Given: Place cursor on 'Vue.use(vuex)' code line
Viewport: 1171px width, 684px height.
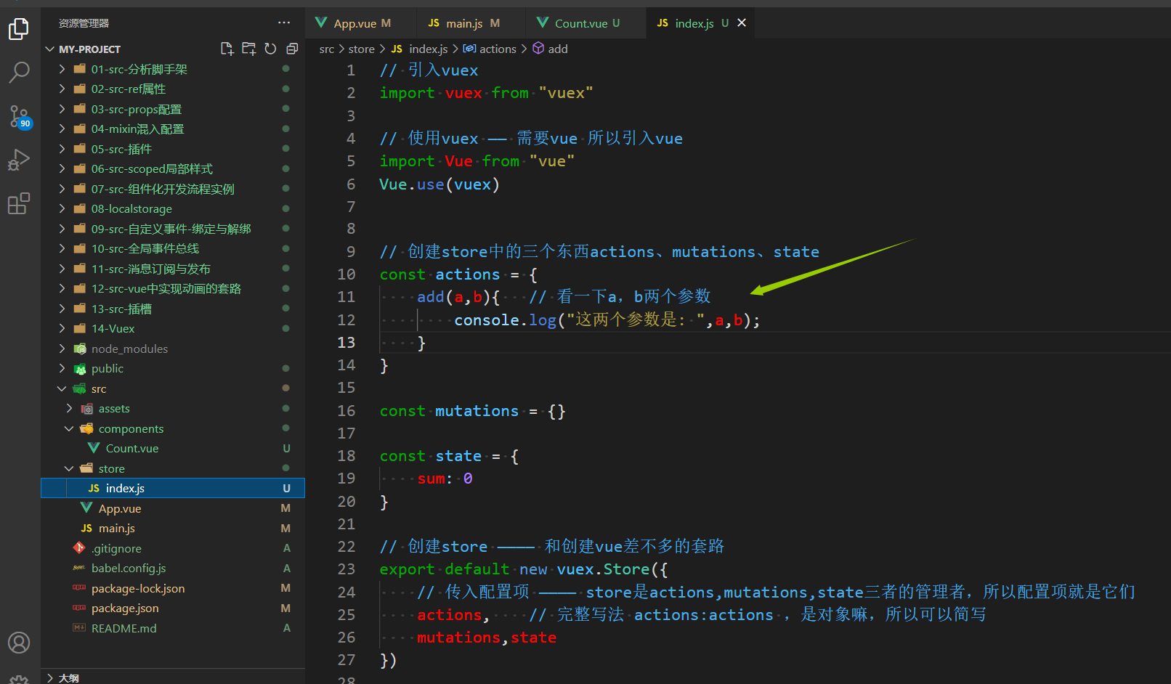Looking at the screenshot, I should tap(439, 184).
